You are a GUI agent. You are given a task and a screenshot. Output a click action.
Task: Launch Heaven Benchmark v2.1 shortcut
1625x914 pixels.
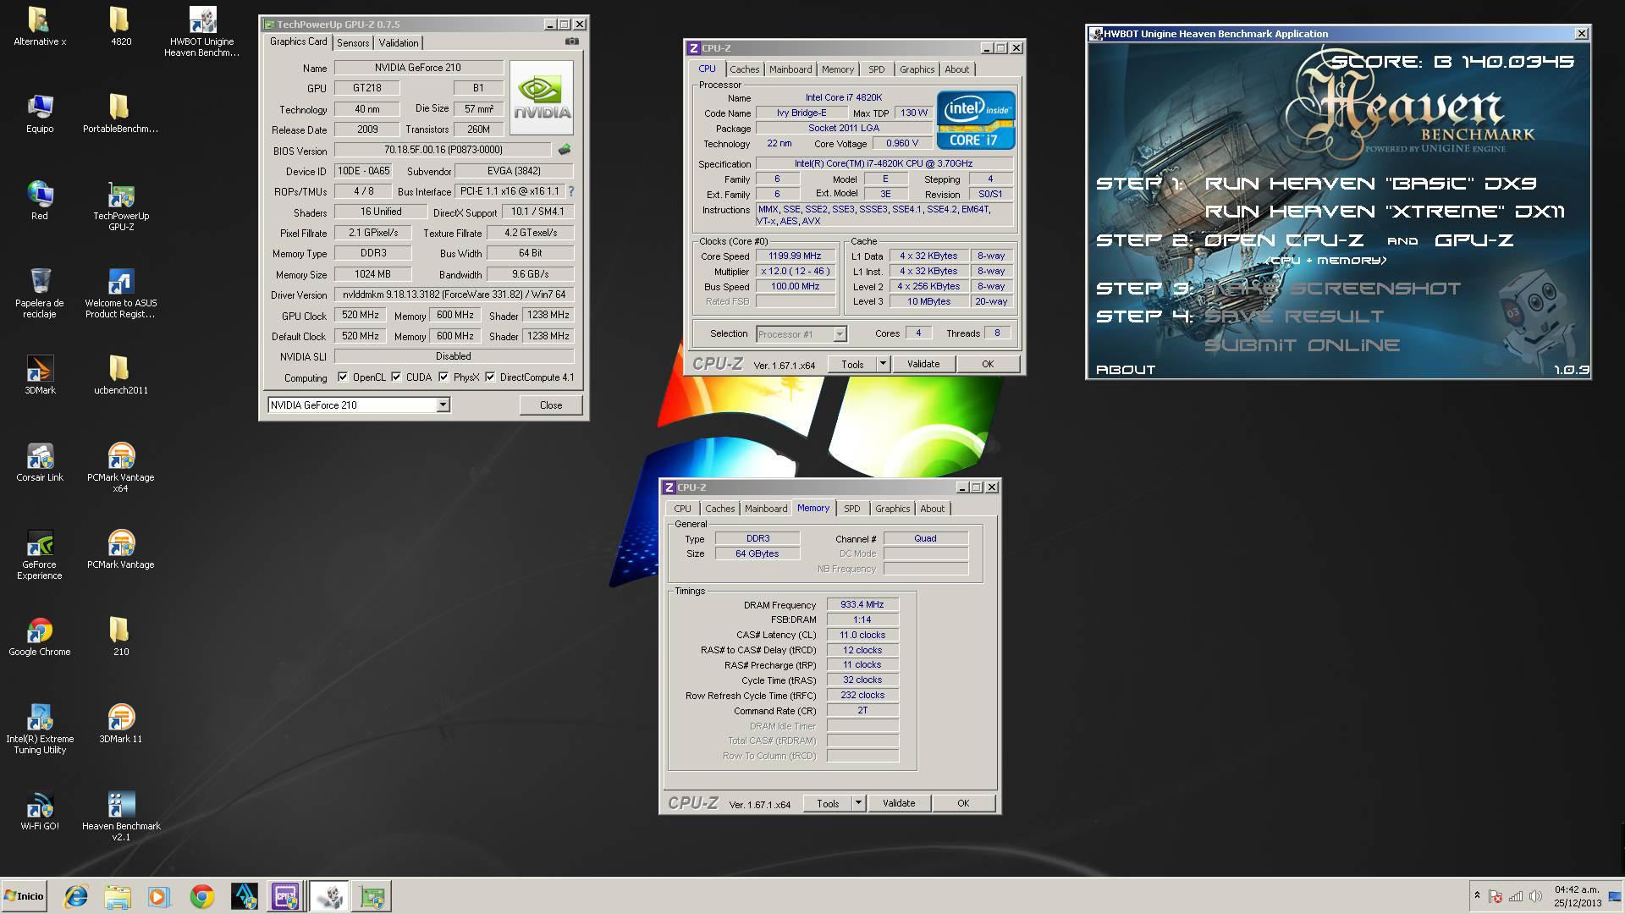click(120, 816)
